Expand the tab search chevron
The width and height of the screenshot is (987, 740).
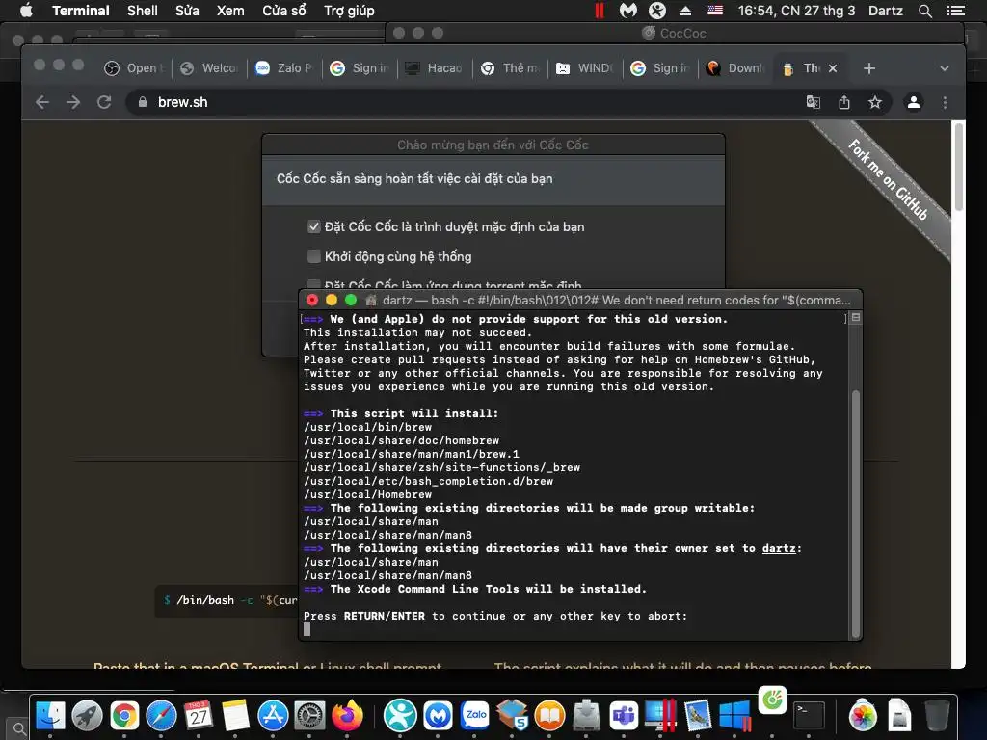[x=945, y=68]
